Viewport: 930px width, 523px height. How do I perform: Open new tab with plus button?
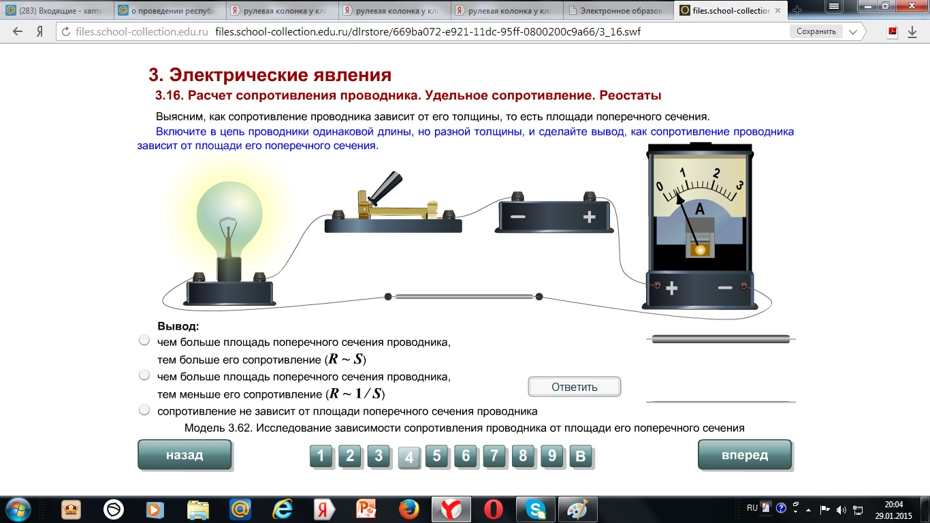[x=797, y=10]
